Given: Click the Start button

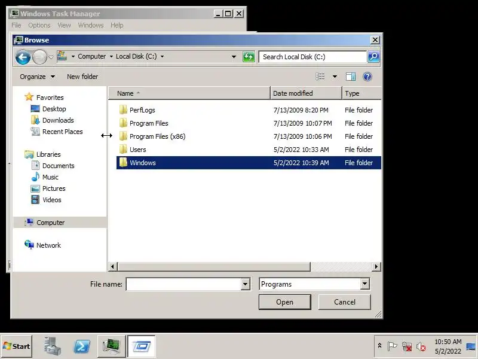Looking at the screenshot, I should pyautogui.click(x=17, y=346).
